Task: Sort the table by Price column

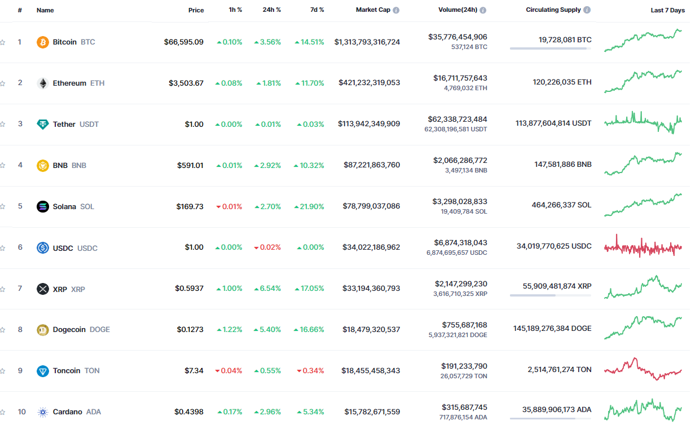Action: (x=196, y=11)
